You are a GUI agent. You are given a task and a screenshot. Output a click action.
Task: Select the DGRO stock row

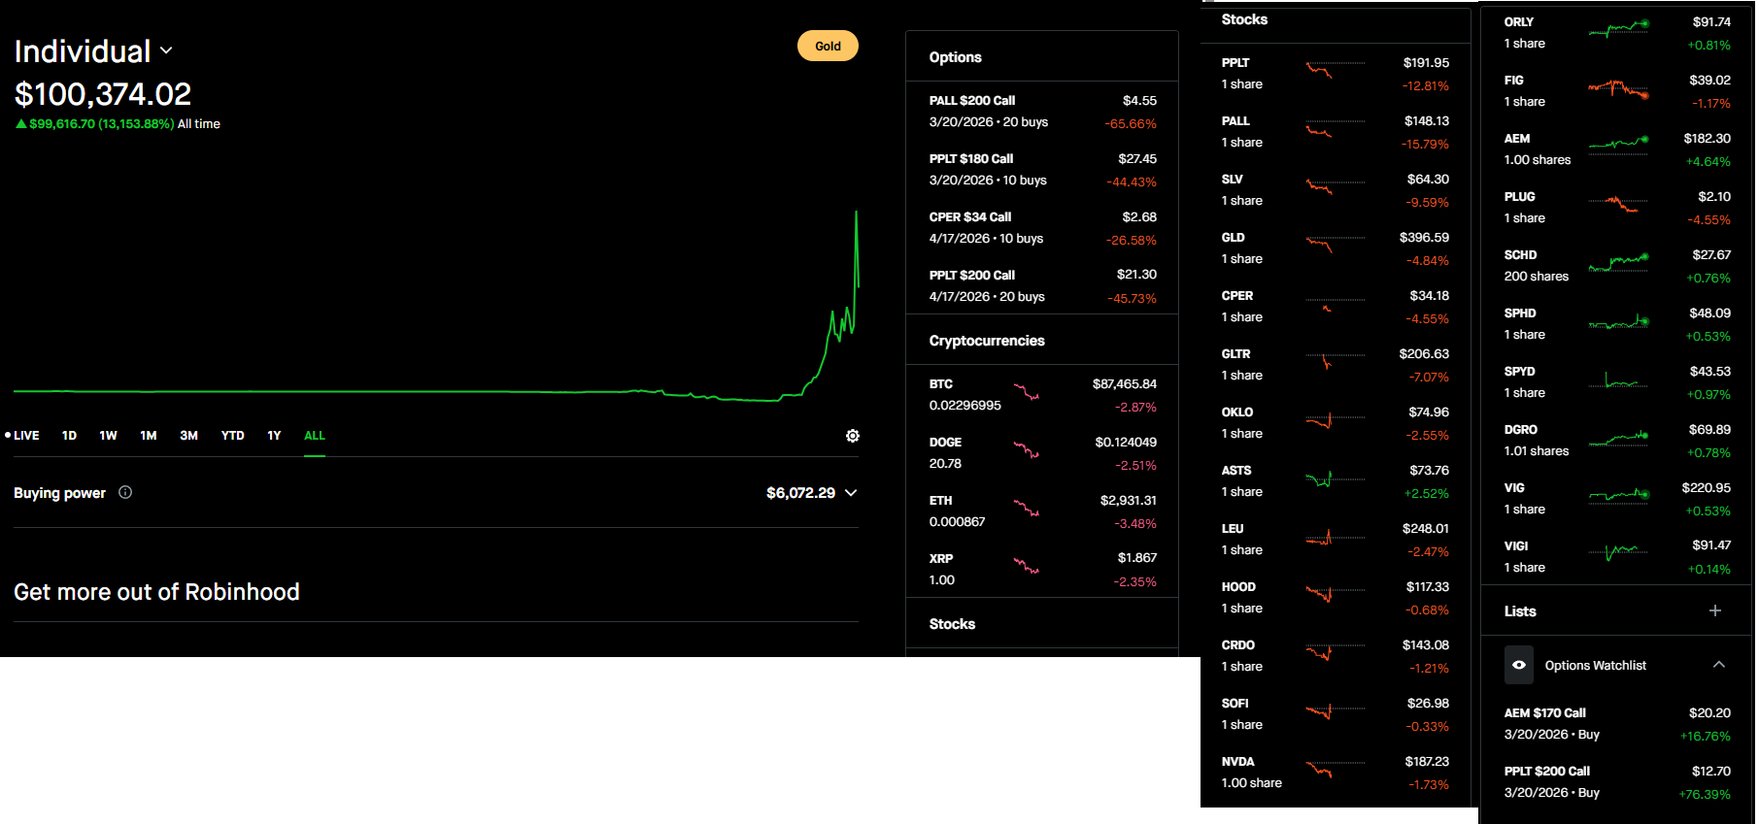[x=1617, y=440]
